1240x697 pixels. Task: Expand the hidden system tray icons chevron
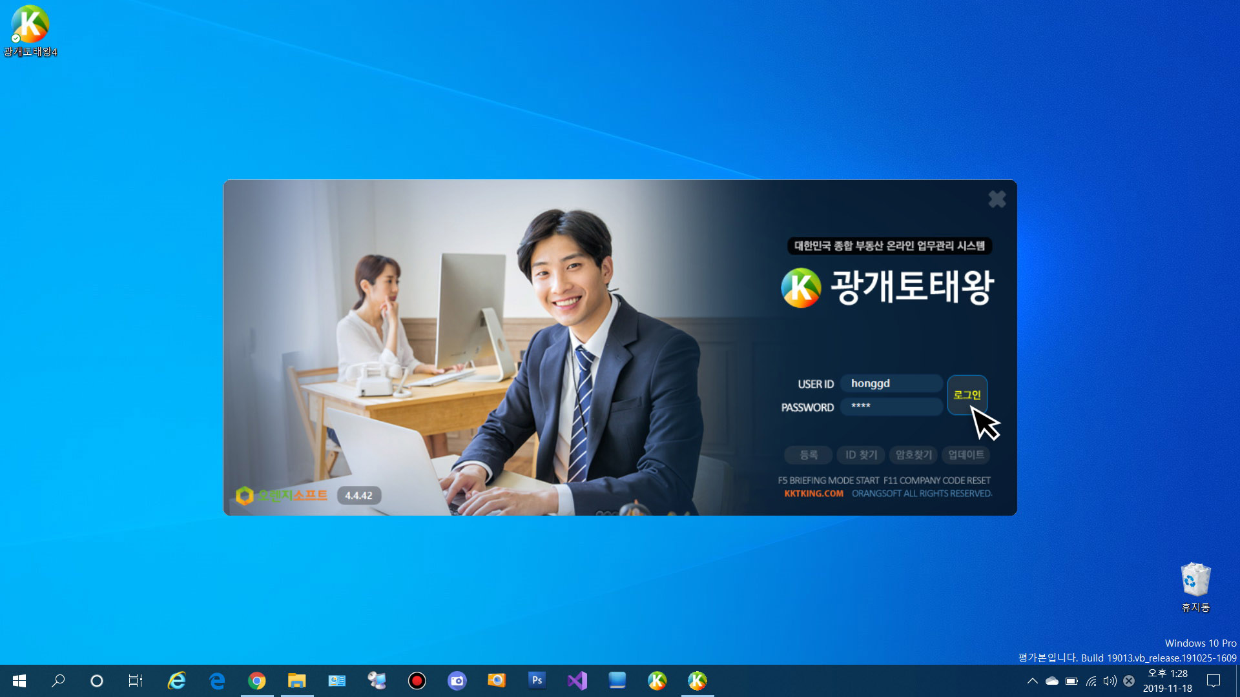1032,681
